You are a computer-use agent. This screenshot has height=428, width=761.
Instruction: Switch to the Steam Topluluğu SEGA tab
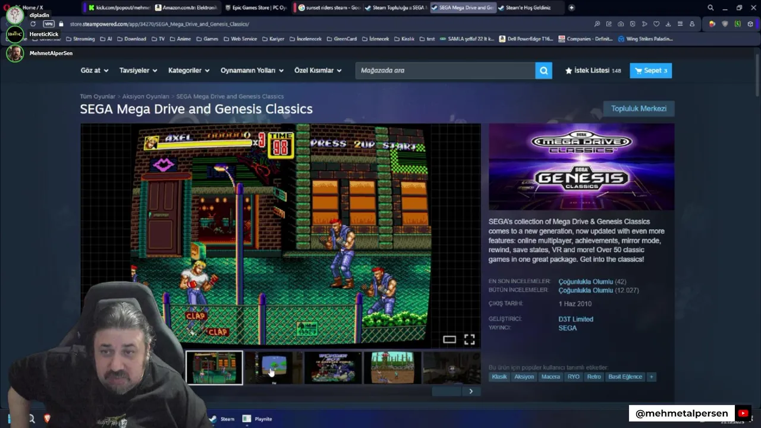click(x=395, y=8)
